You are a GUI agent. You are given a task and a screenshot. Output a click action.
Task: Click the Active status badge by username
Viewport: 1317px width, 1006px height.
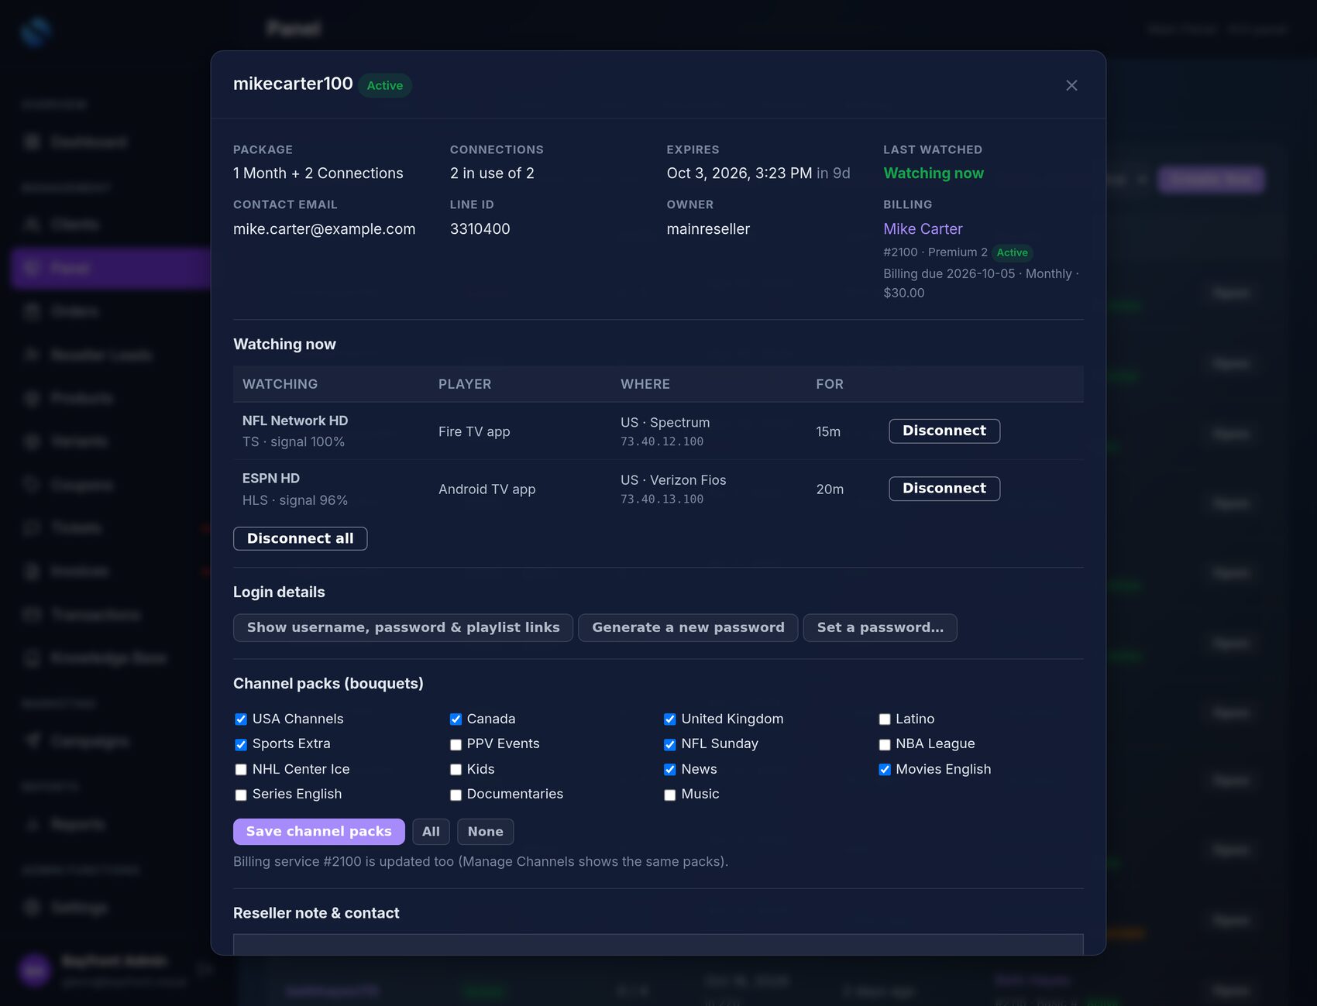click(x=384, y=85)
